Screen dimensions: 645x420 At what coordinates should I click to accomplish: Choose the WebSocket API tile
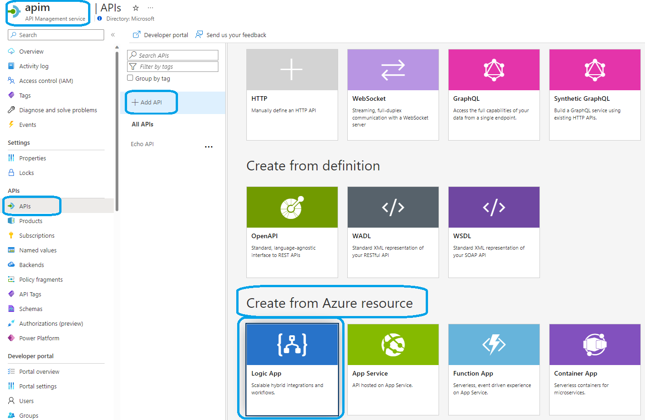pyautogui.click(x=393, y=95)
